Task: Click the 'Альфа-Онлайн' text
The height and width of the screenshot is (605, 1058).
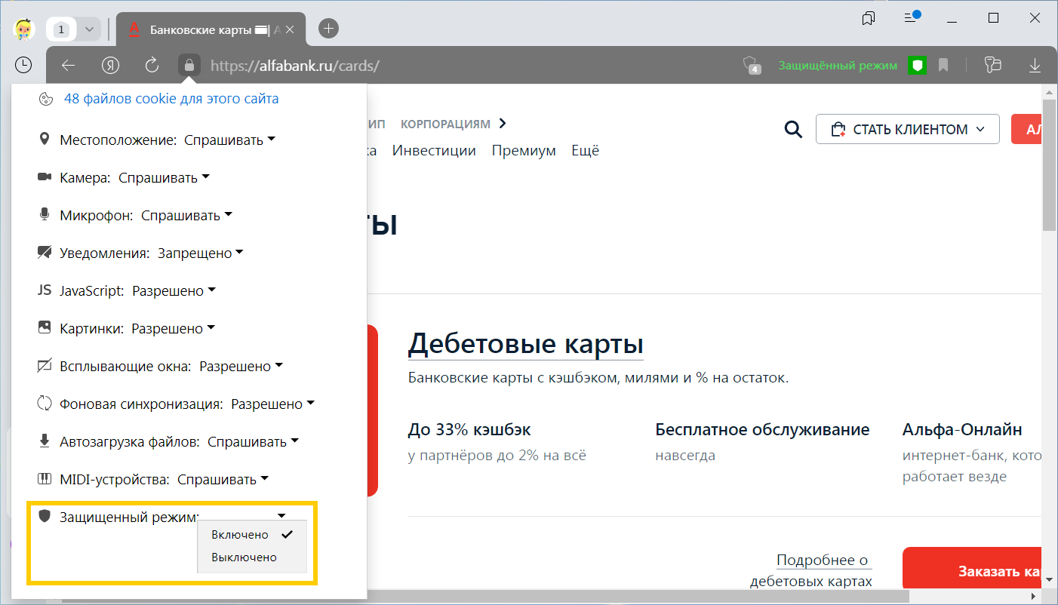Action: point(962,430)
